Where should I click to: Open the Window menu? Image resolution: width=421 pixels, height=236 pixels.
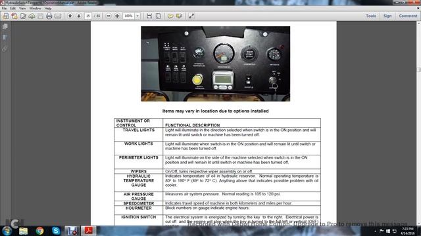(x=35, y=9)
